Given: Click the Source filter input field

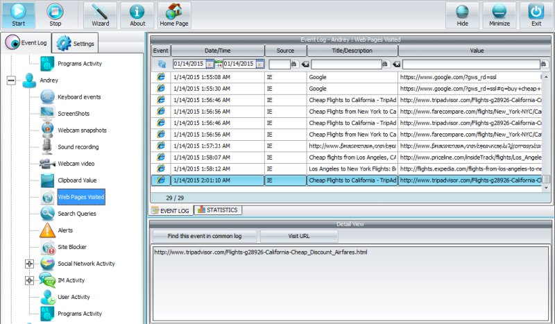Looking at the screenshot, I should (280, 64).
